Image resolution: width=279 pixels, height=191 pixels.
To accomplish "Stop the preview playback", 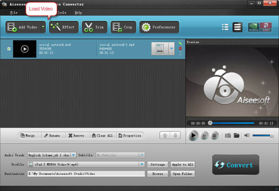I will pos(214,136).
